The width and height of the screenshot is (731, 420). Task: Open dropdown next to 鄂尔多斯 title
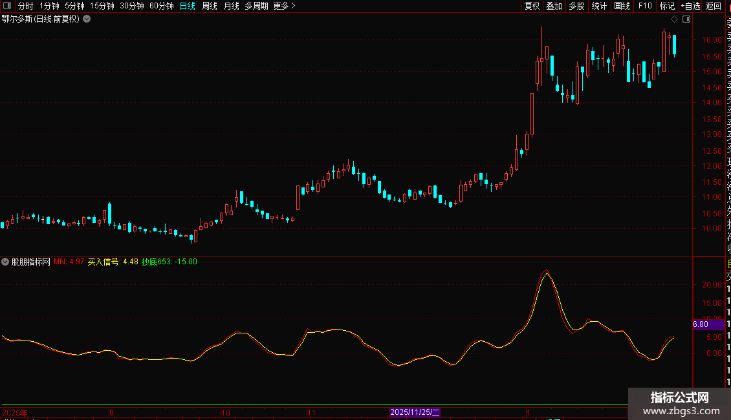[87, 19]
